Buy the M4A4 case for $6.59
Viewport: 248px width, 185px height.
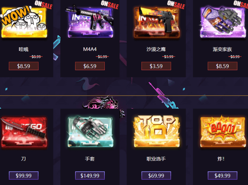(x=90, y=66)
